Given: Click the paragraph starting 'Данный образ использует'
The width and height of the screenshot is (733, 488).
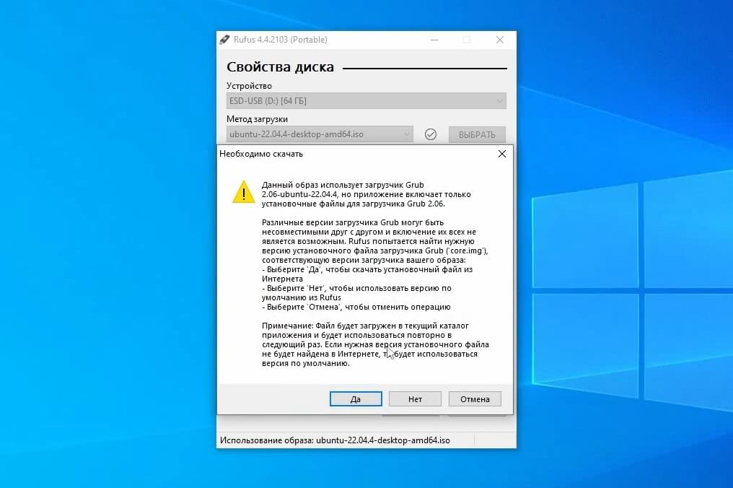Looking at the screenshot, I should click(x=366, y=194).
